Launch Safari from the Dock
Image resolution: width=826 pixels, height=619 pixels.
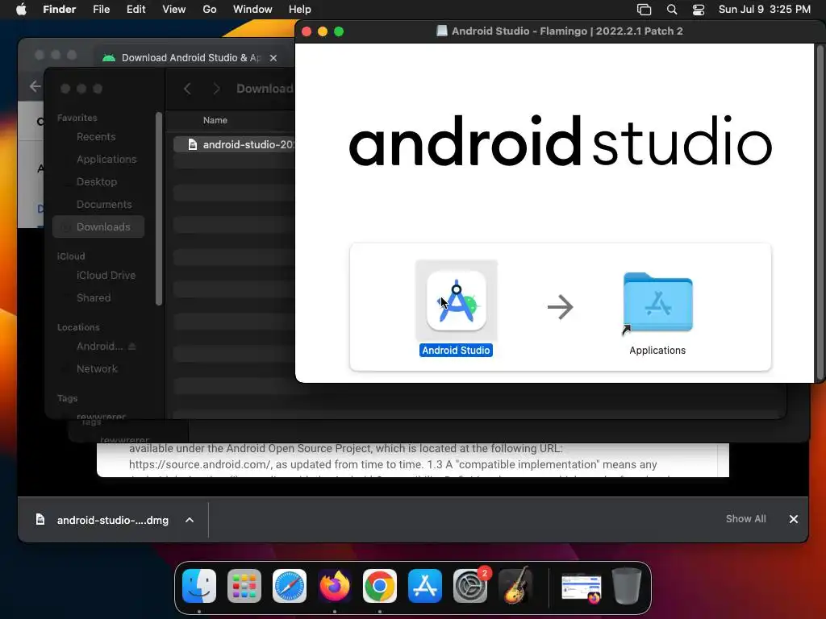[290, 586]
